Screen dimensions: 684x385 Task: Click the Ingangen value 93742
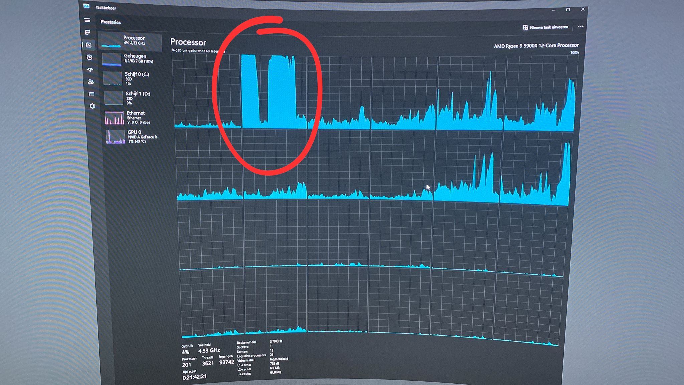(226, 362)
